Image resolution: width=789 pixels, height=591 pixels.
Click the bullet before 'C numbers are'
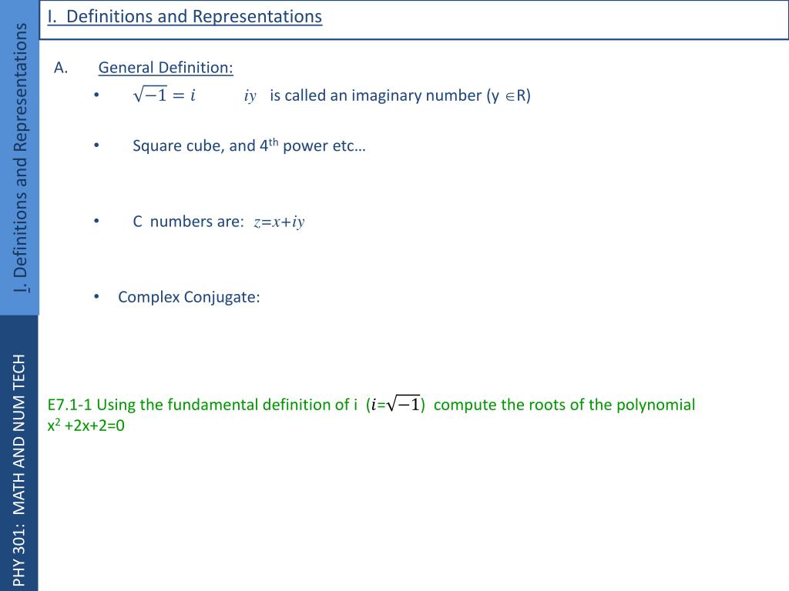click(x=96, y=221)
